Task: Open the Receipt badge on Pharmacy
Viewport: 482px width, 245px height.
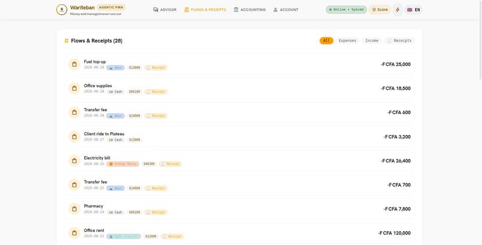Action: [x=156, y=212]
